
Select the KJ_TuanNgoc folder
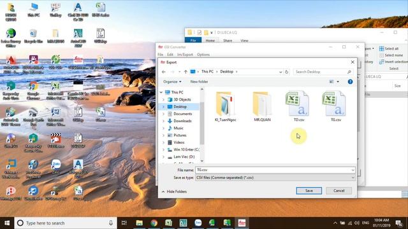click(225, 106)
